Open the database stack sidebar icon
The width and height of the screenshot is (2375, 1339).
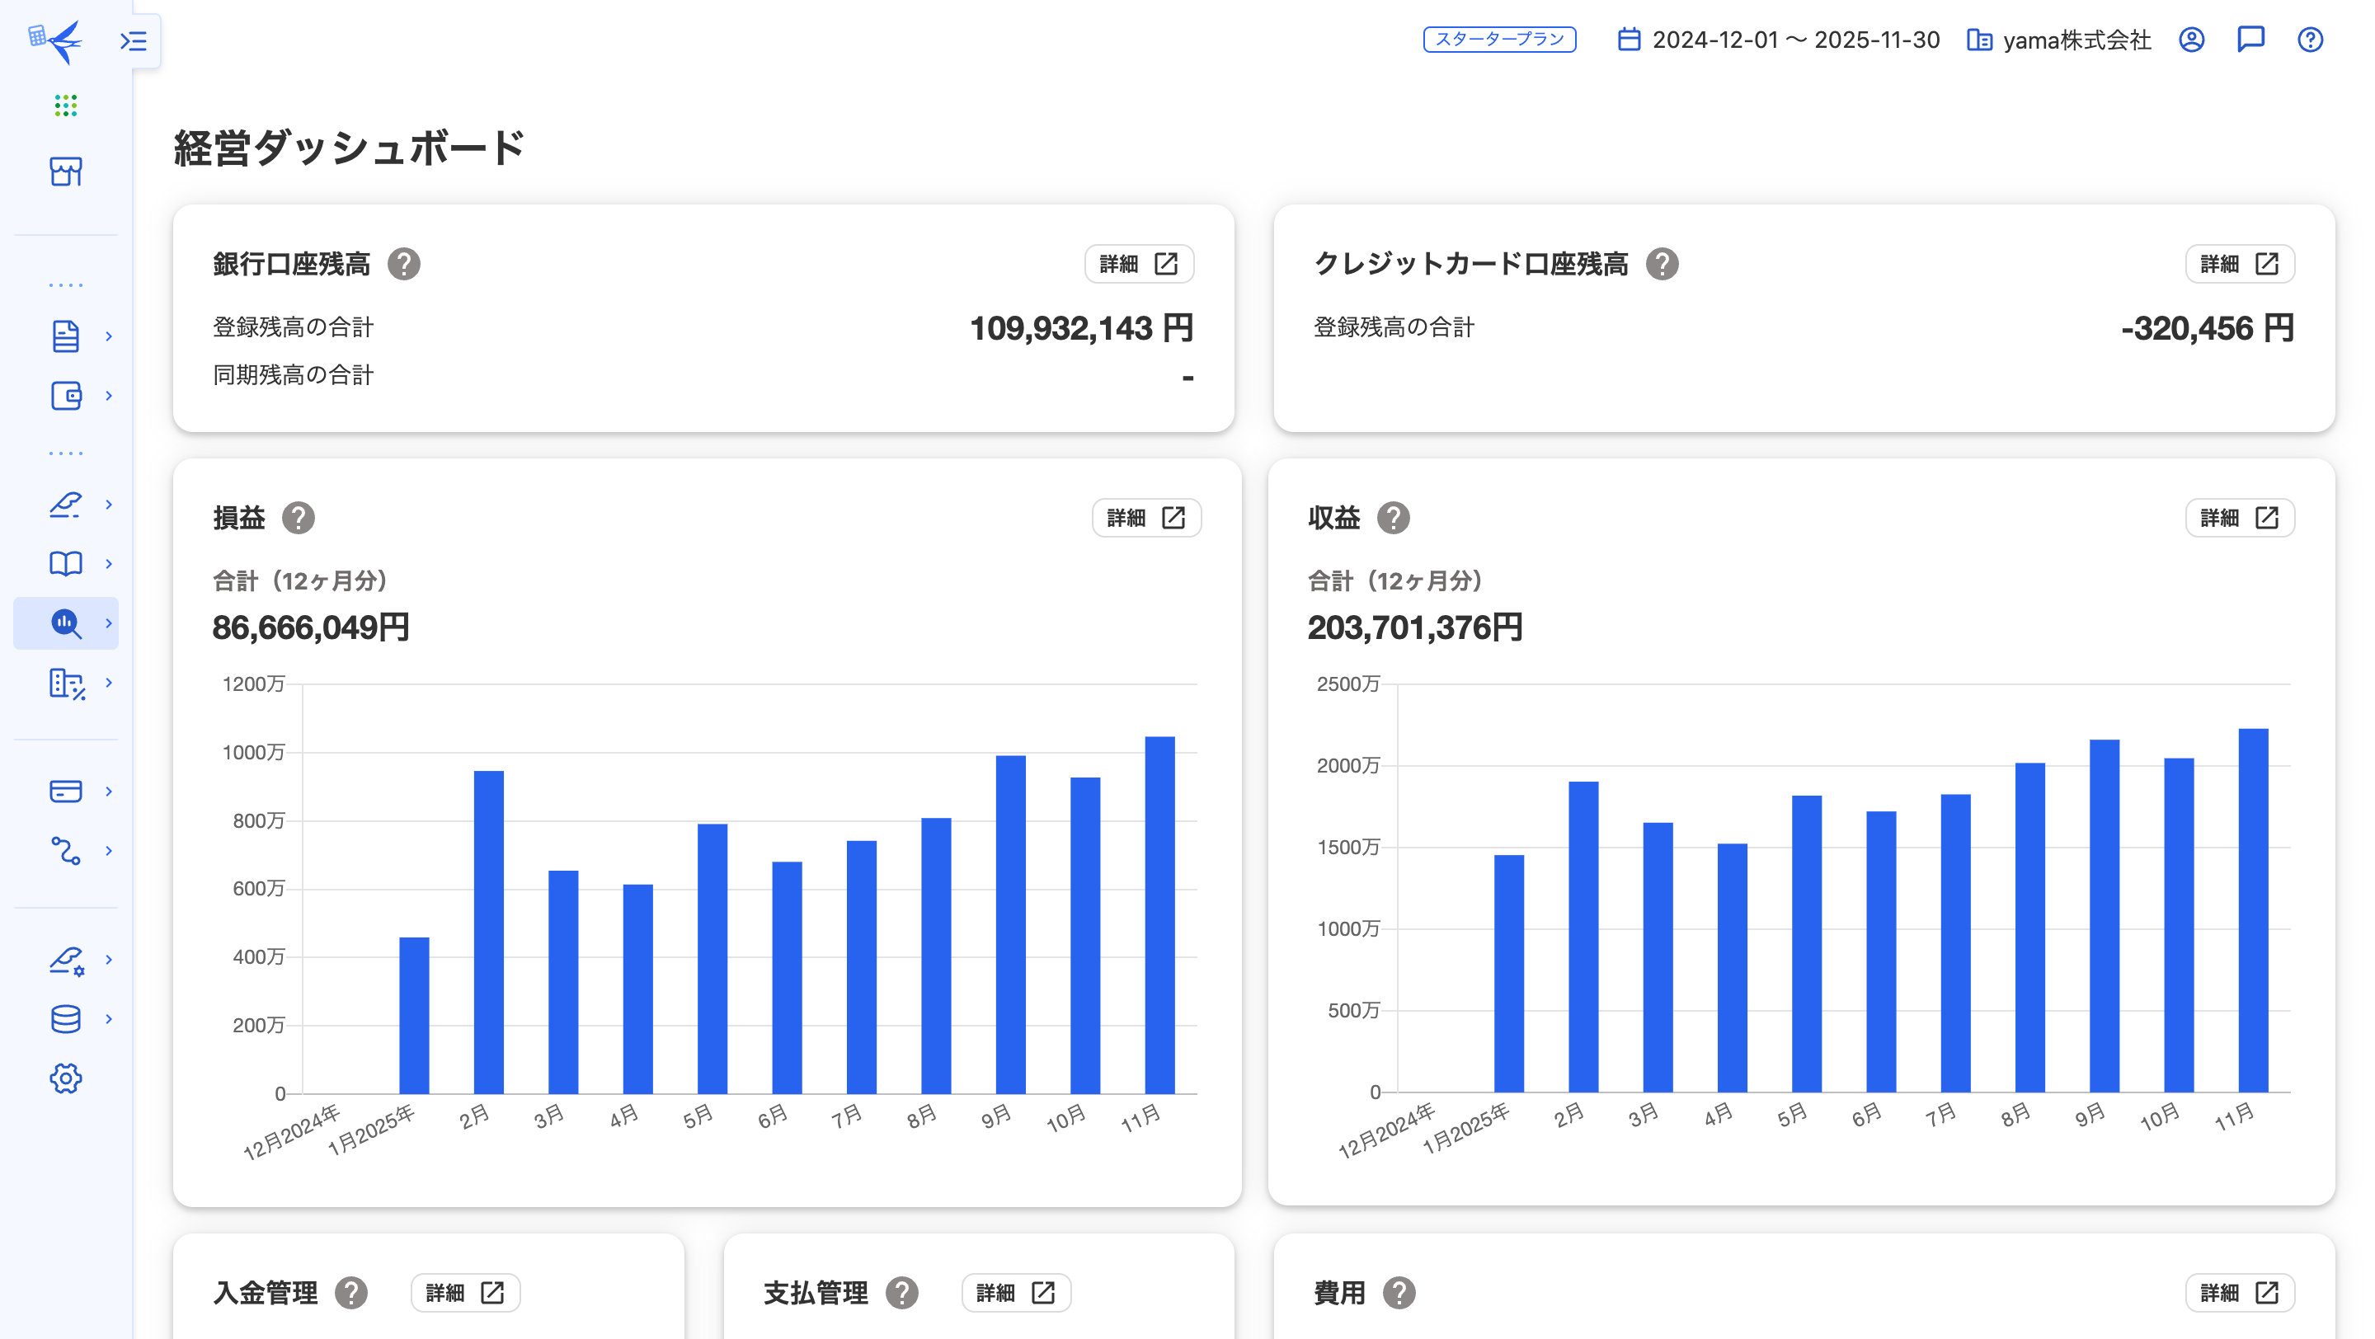pos(65,1018)
